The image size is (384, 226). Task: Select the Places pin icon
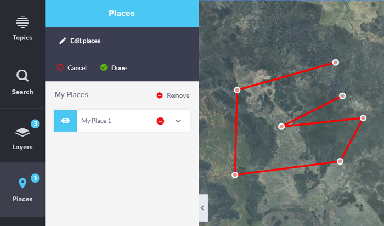[x=22, y=183]
